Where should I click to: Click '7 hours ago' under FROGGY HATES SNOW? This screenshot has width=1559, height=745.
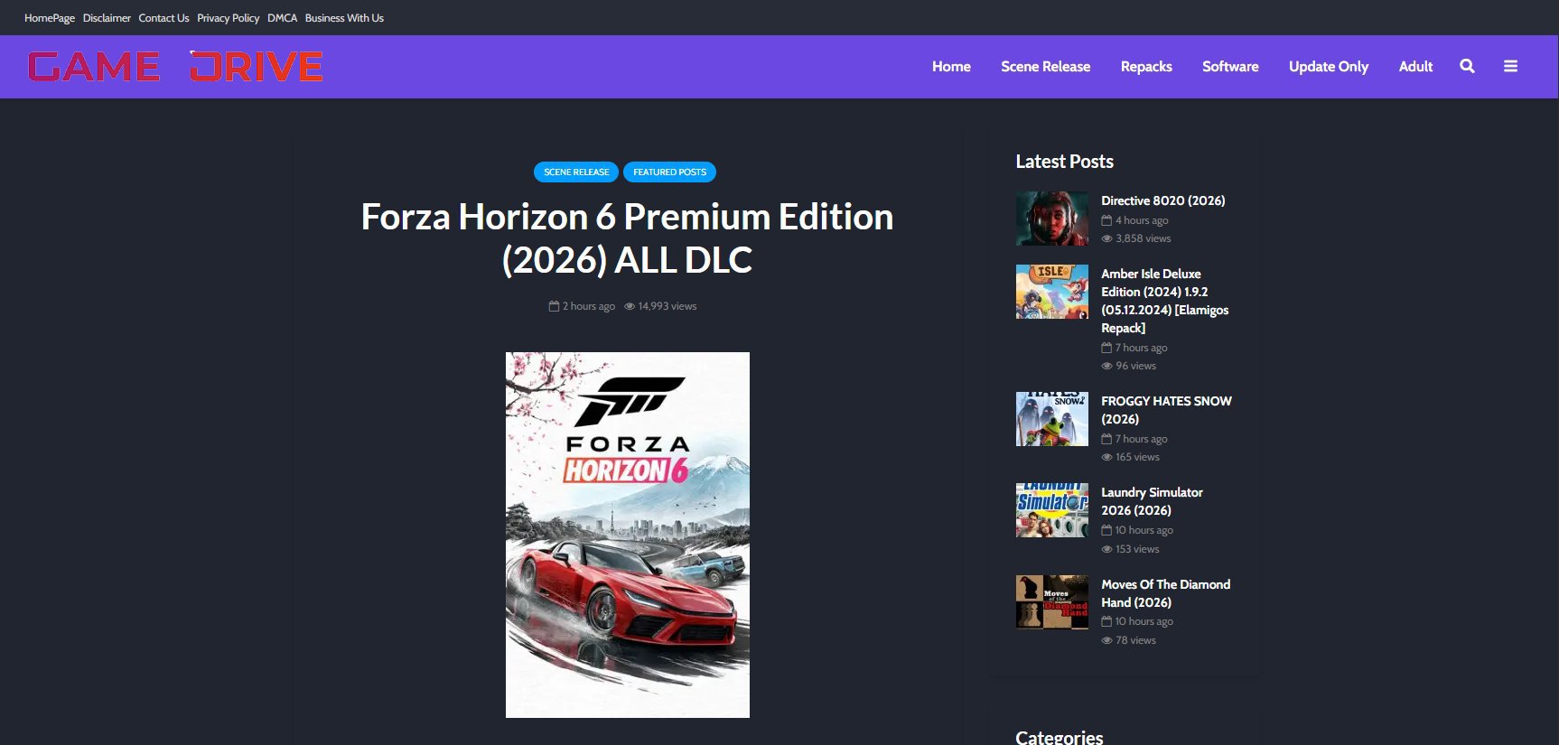click(1142, 439)
